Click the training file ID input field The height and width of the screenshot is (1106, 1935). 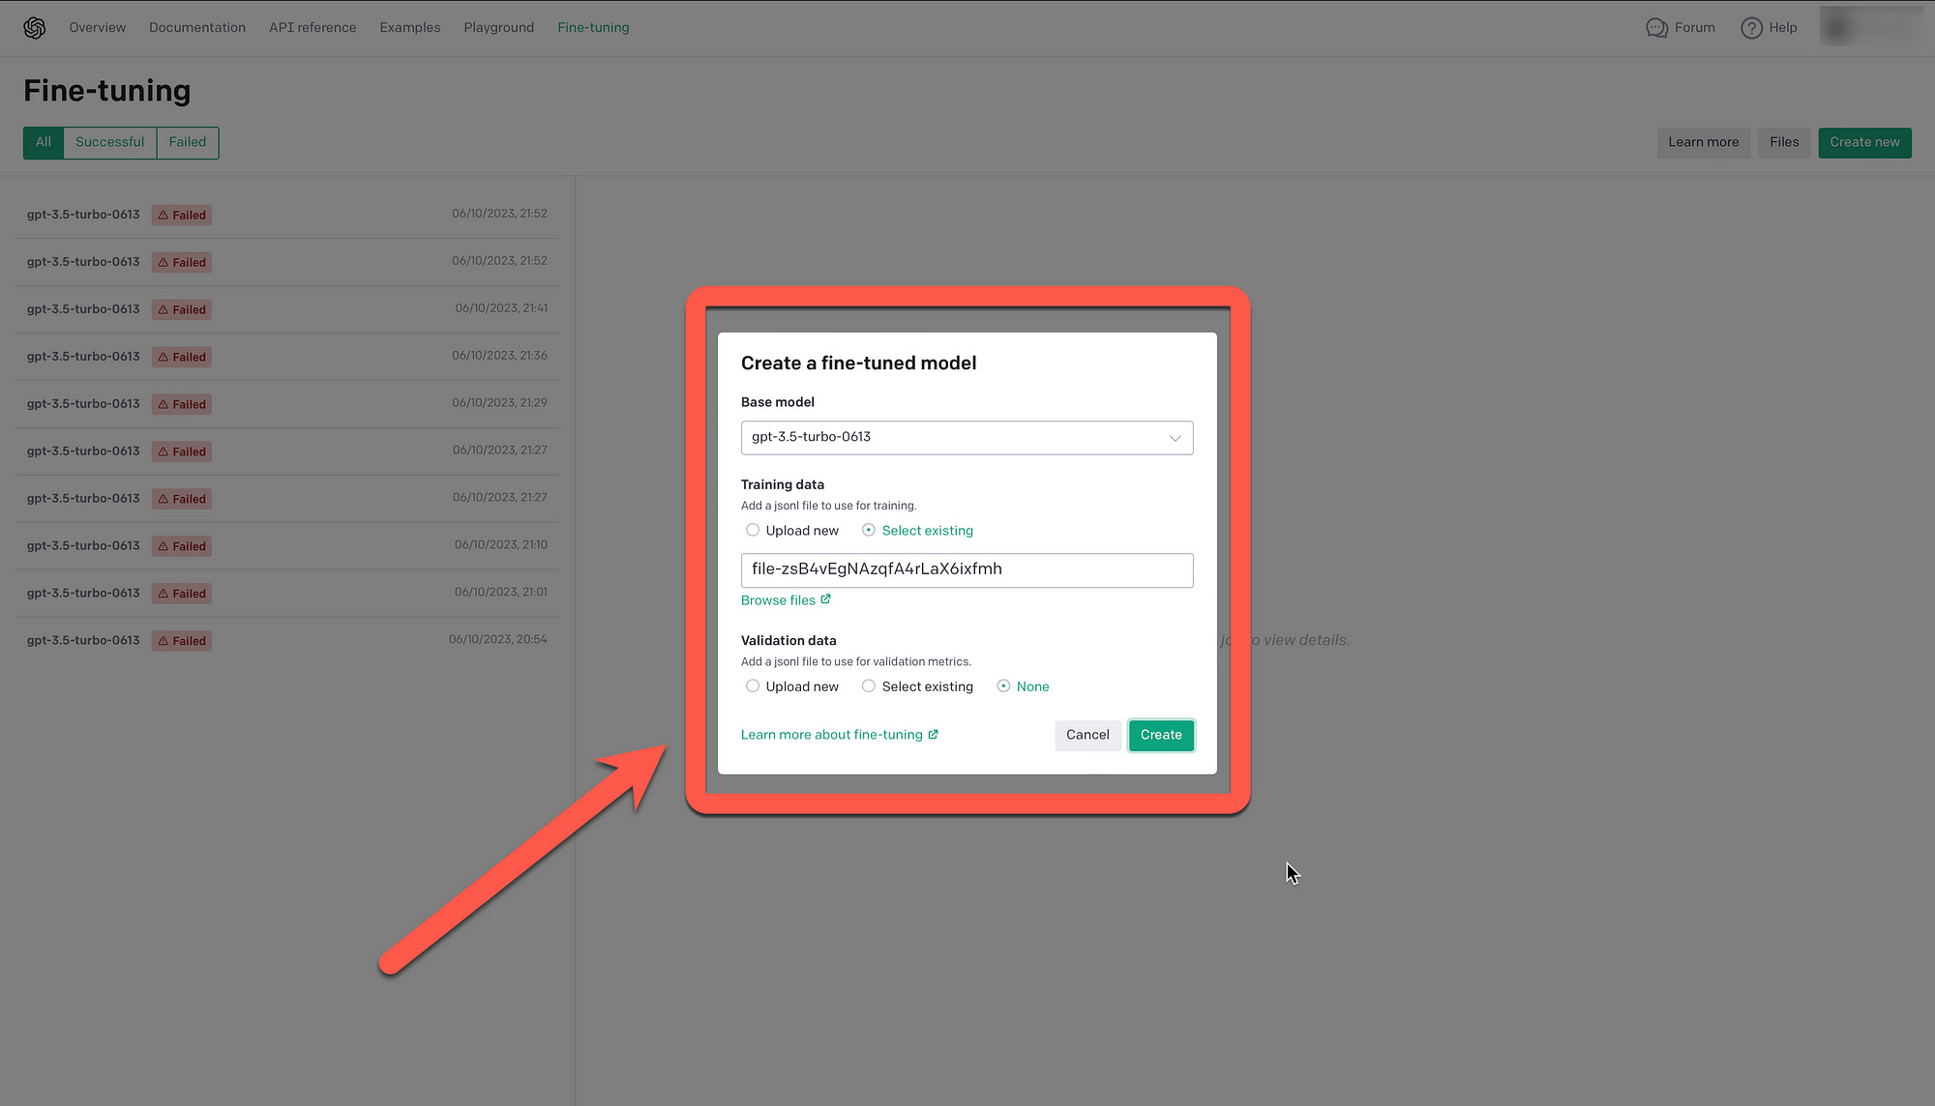[966, 569]
